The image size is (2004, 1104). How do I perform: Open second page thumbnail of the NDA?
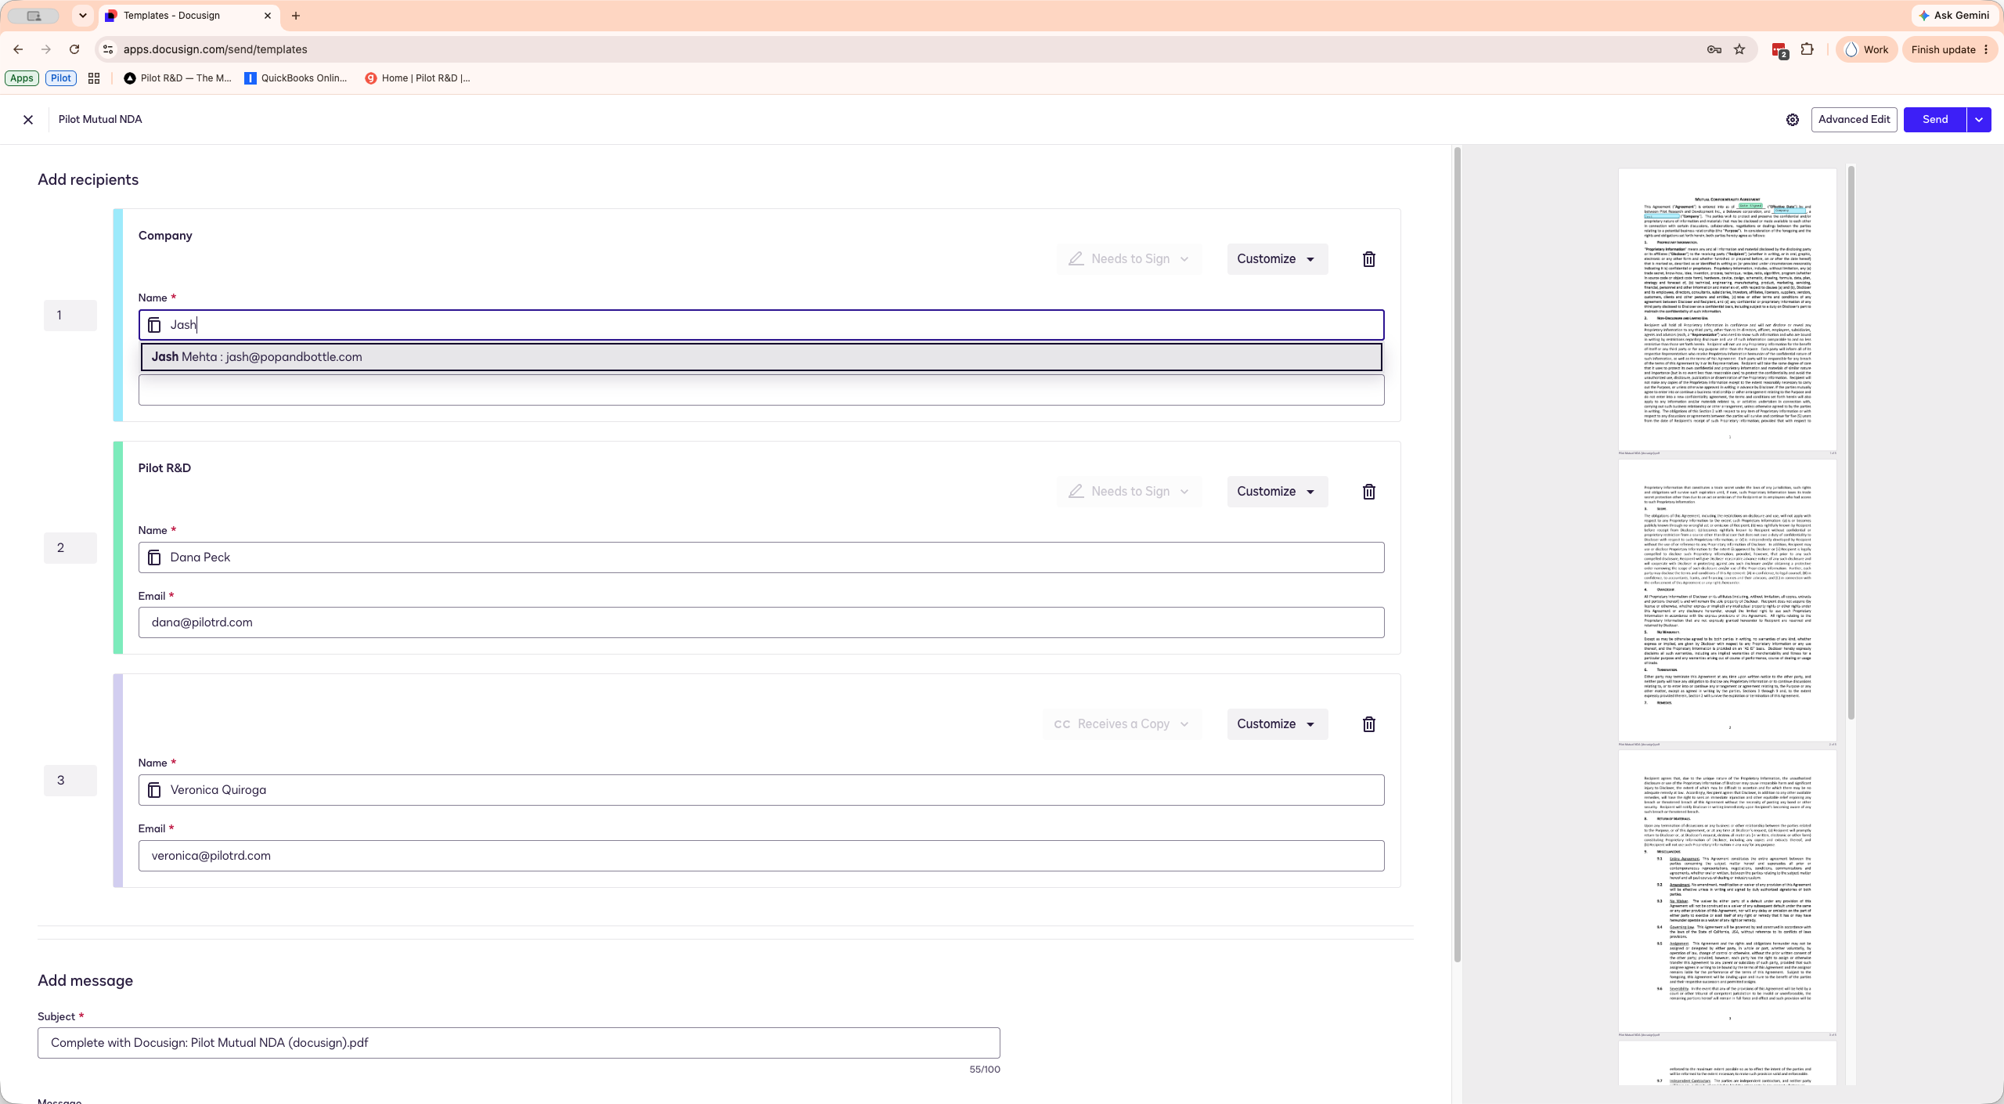tap(1727, 601)
